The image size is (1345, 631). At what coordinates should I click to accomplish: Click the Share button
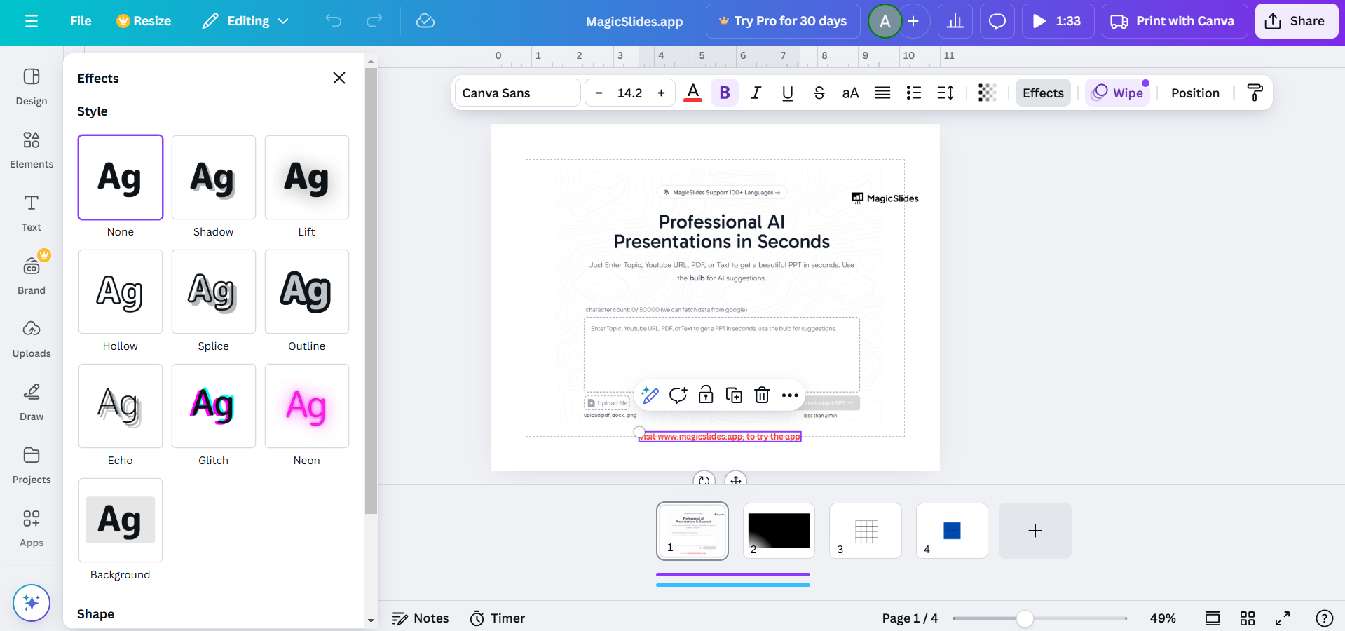pyautogui.click(x=1296, y=21)
